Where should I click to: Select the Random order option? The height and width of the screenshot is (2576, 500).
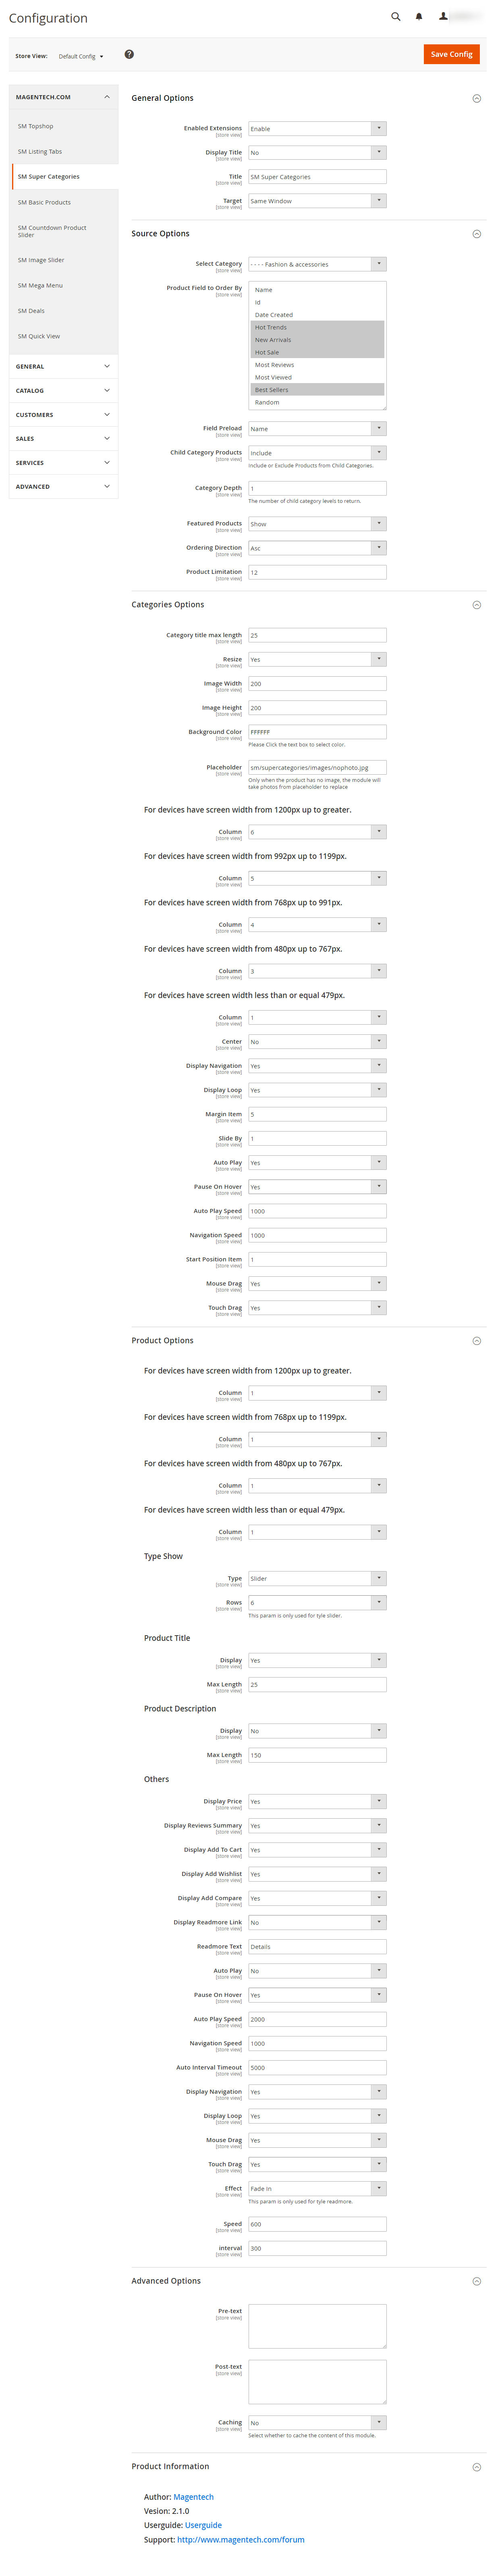(x=267, y=402)
